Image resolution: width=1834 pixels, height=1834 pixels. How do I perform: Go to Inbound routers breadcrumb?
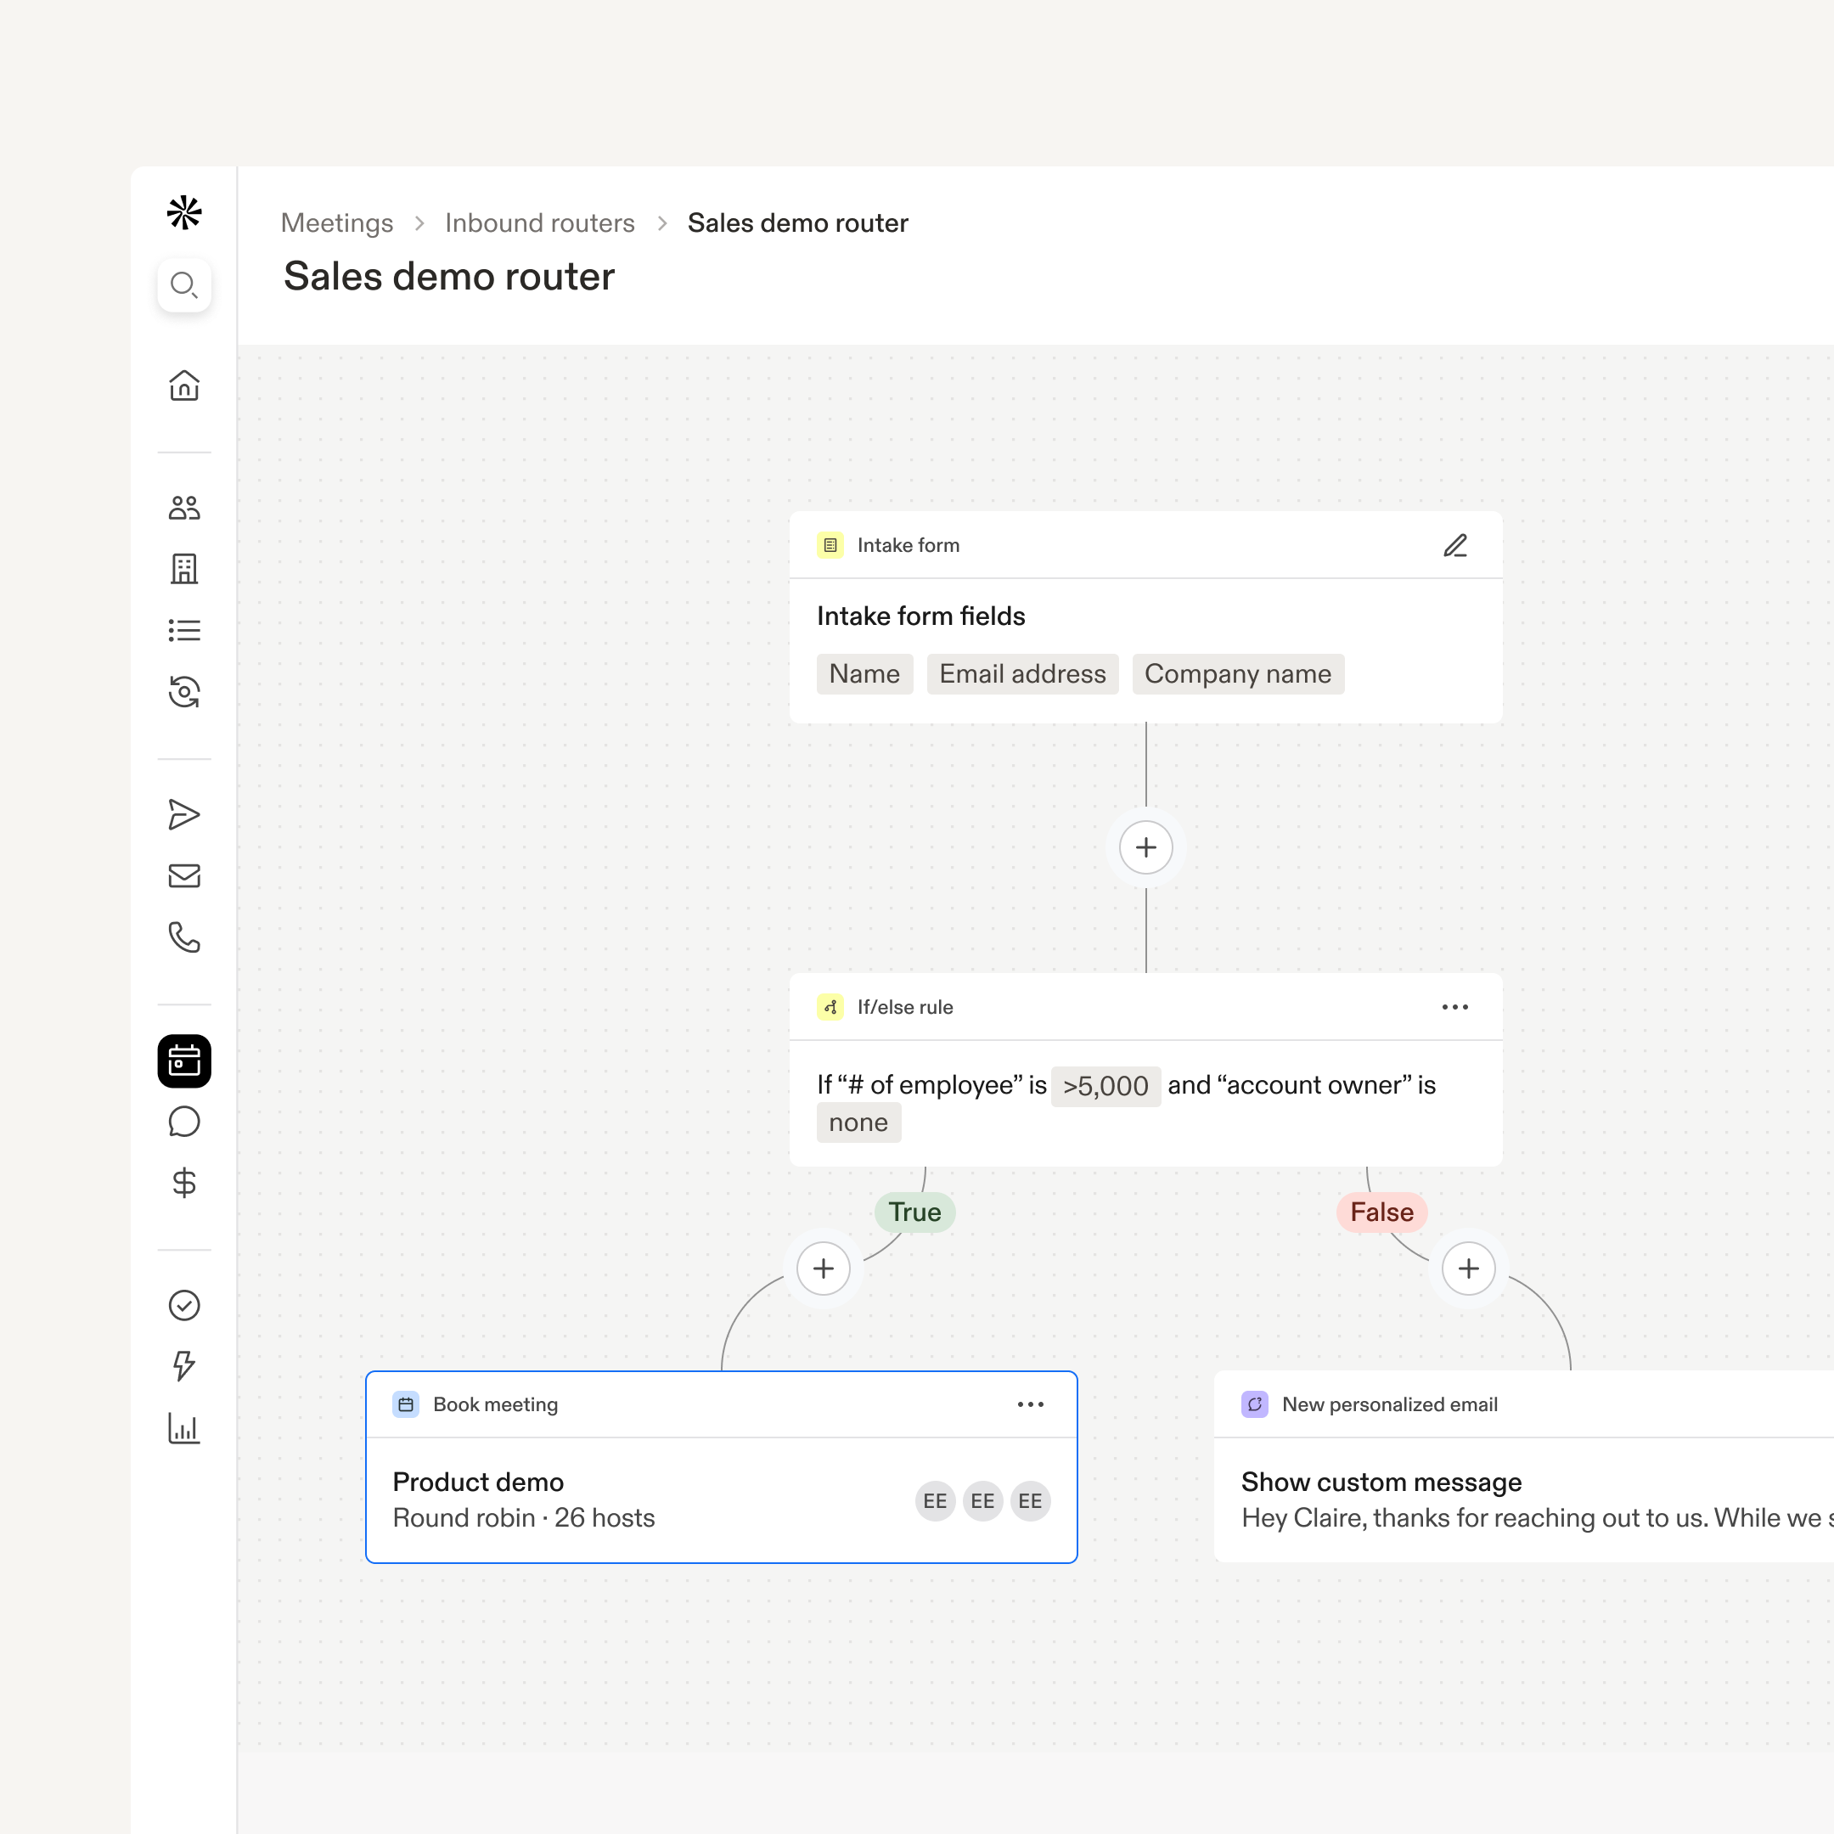tap(539, 223)
